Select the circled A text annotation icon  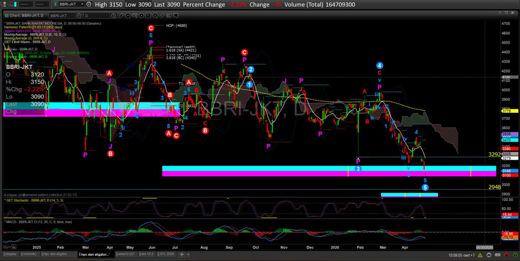click(155, 16)
